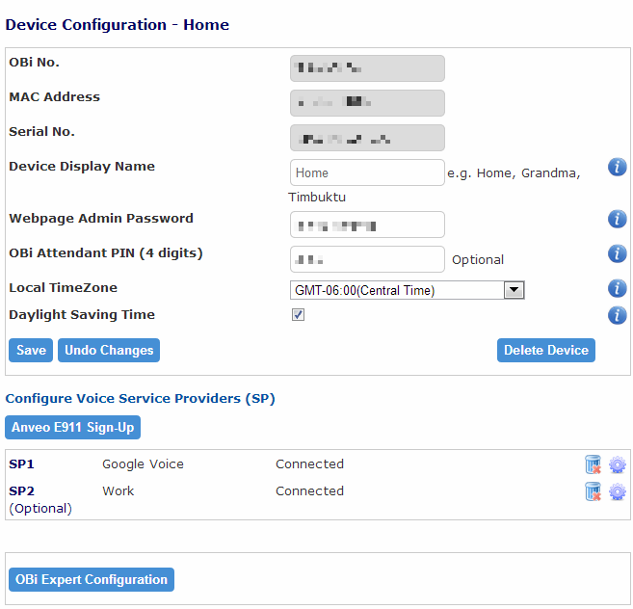Screen dimensions: 633x609
Task: Open info icon for OBi Attendant PIN
Action: pos(618,253)
